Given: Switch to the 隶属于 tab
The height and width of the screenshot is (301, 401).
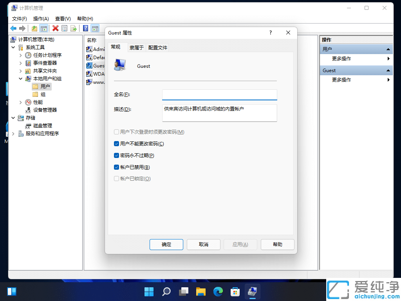Looking at the screenshot, I should click(x=136, y=47).
